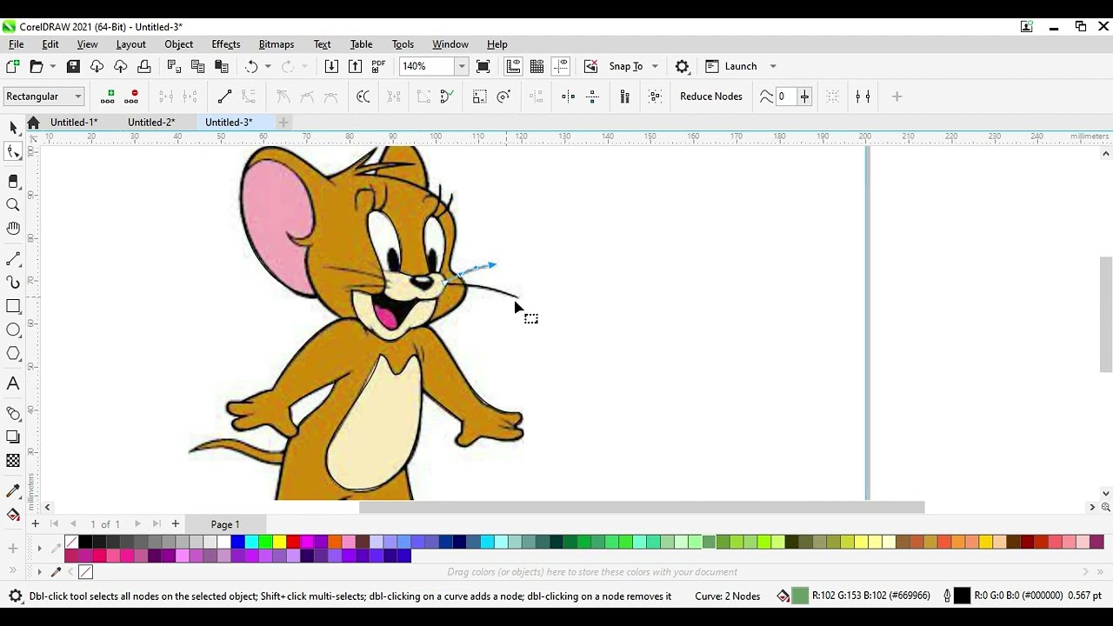Activate the Pan hand tool

pos(13,229)
